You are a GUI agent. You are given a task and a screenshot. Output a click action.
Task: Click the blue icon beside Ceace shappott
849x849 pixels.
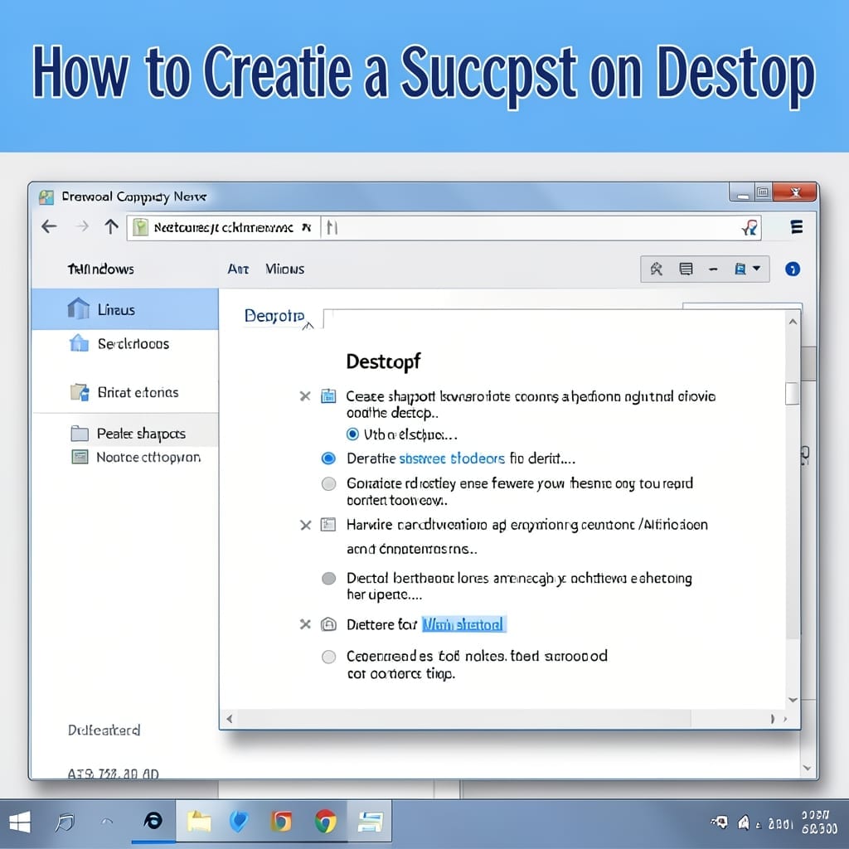click(x=328, y=396)
